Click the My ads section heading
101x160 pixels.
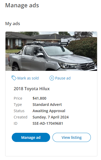point(13,24)
